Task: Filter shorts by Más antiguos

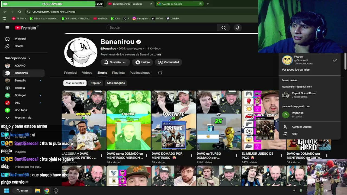Action: [116, 83]
